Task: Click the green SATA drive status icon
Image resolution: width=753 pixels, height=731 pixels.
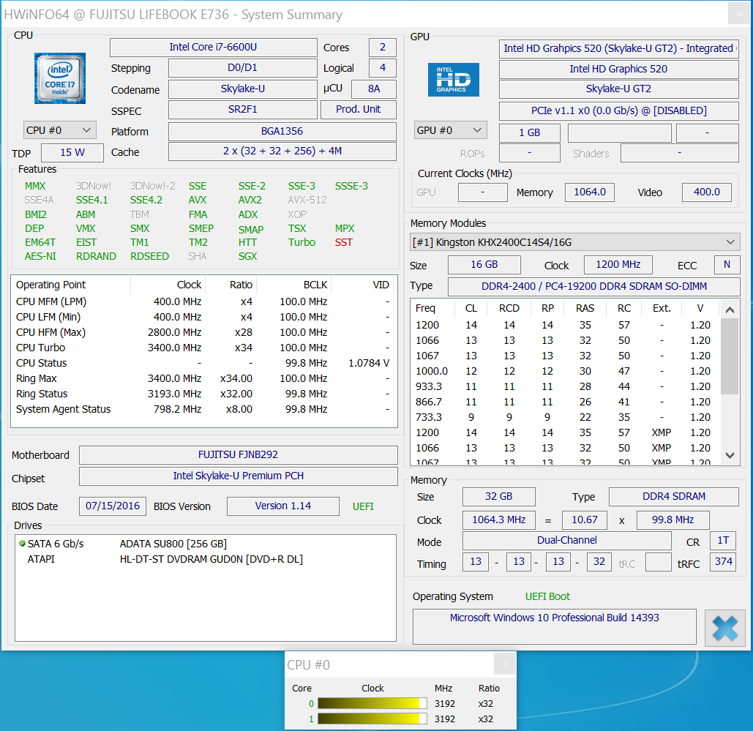Action: coord(22,544)
